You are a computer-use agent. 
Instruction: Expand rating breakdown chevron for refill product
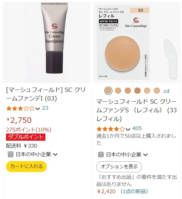[128, 129]
